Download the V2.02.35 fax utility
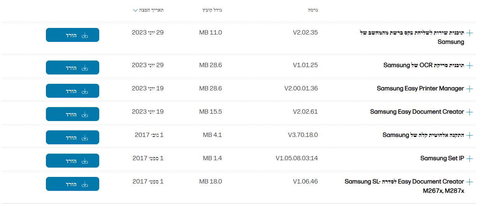The image size is (498, 206). (72, 35)
